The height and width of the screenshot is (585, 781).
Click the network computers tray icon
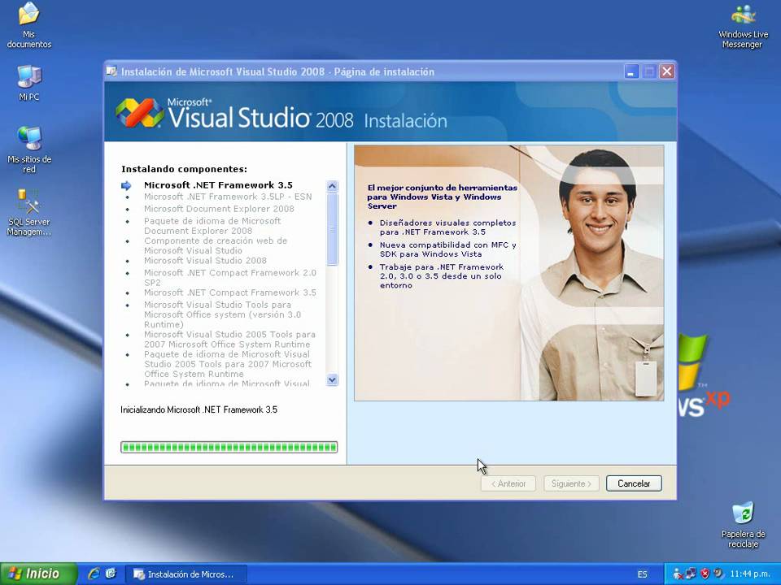tap(691, 574)
